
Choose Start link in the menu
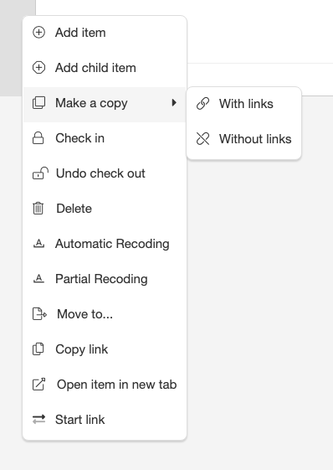(x=105, y=420)
